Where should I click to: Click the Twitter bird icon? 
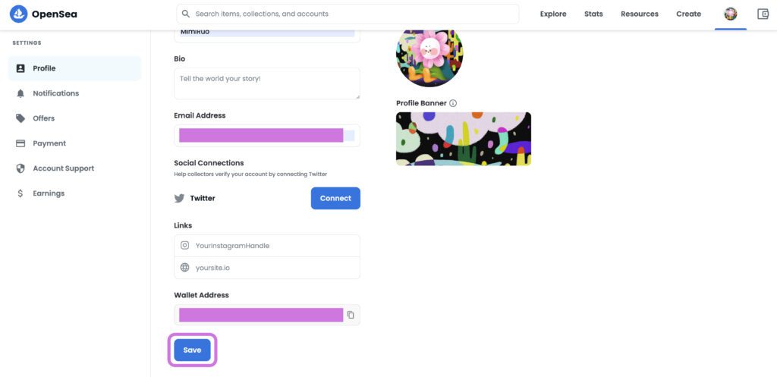pos(180,198)
